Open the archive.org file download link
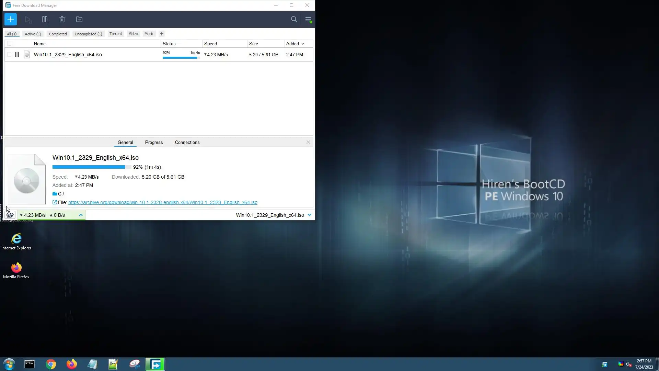Screen dimensions: 659x371 [x=163, y=202]
